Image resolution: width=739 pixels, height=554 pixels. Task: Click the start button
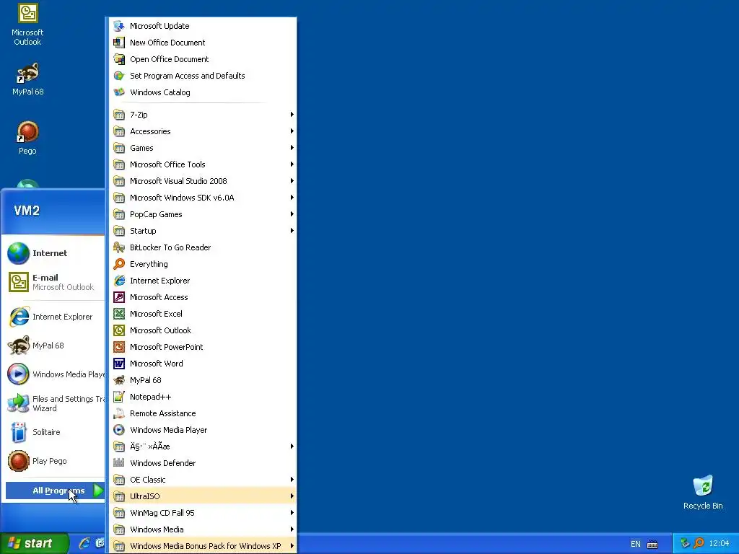click(x=34, y=543)
